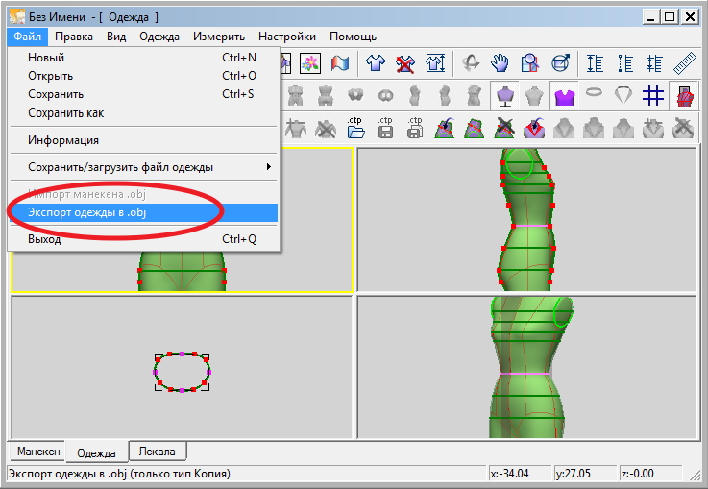
Task: Switch to the Лекала tab
Action: [x=158, y=452]
